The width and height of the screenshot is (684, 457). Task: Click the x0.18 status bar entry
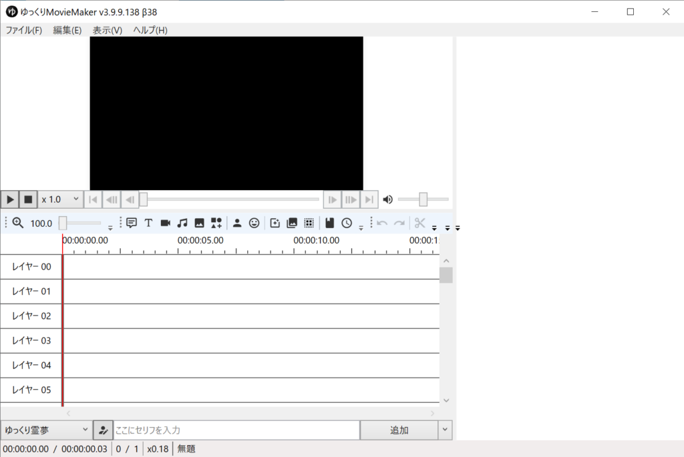[x=158, y=449]
